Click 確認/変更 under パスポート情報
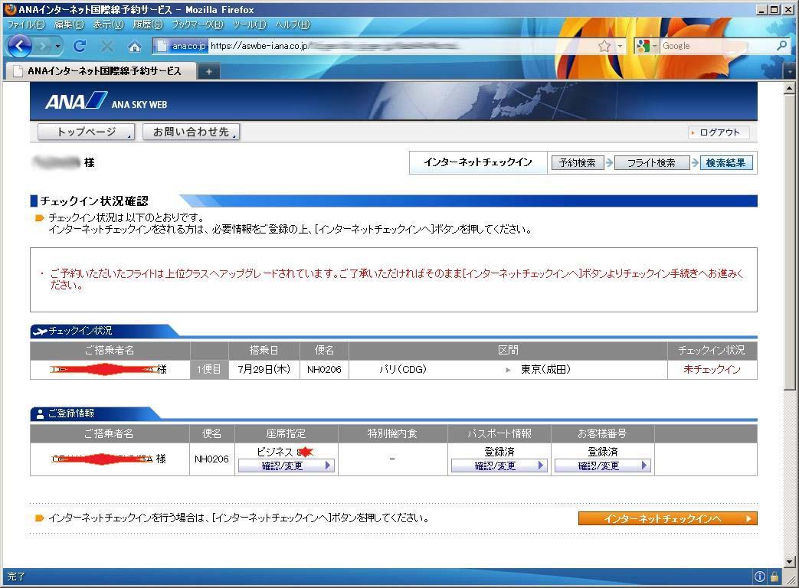Image resolution: width=799 pixels, height=588 pixels. [x=499, y=465]
